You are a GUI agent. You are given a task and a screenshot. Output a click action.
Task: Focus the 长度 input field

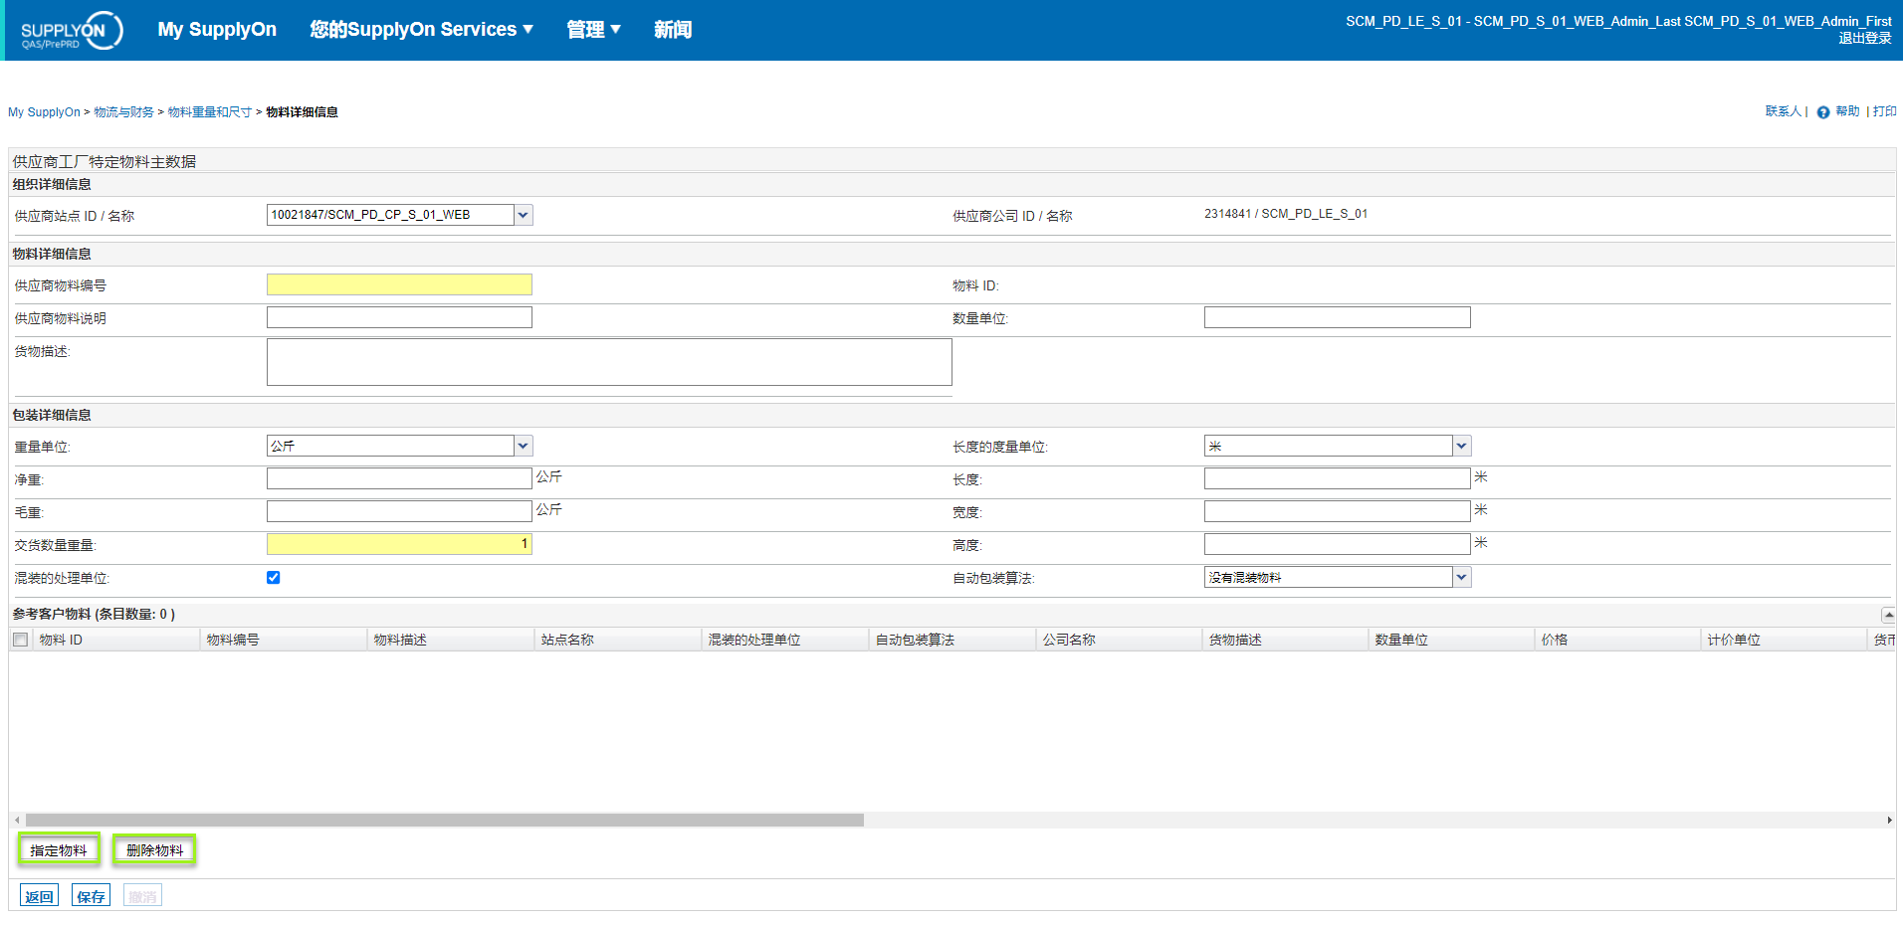click(x=1337, y=478)
